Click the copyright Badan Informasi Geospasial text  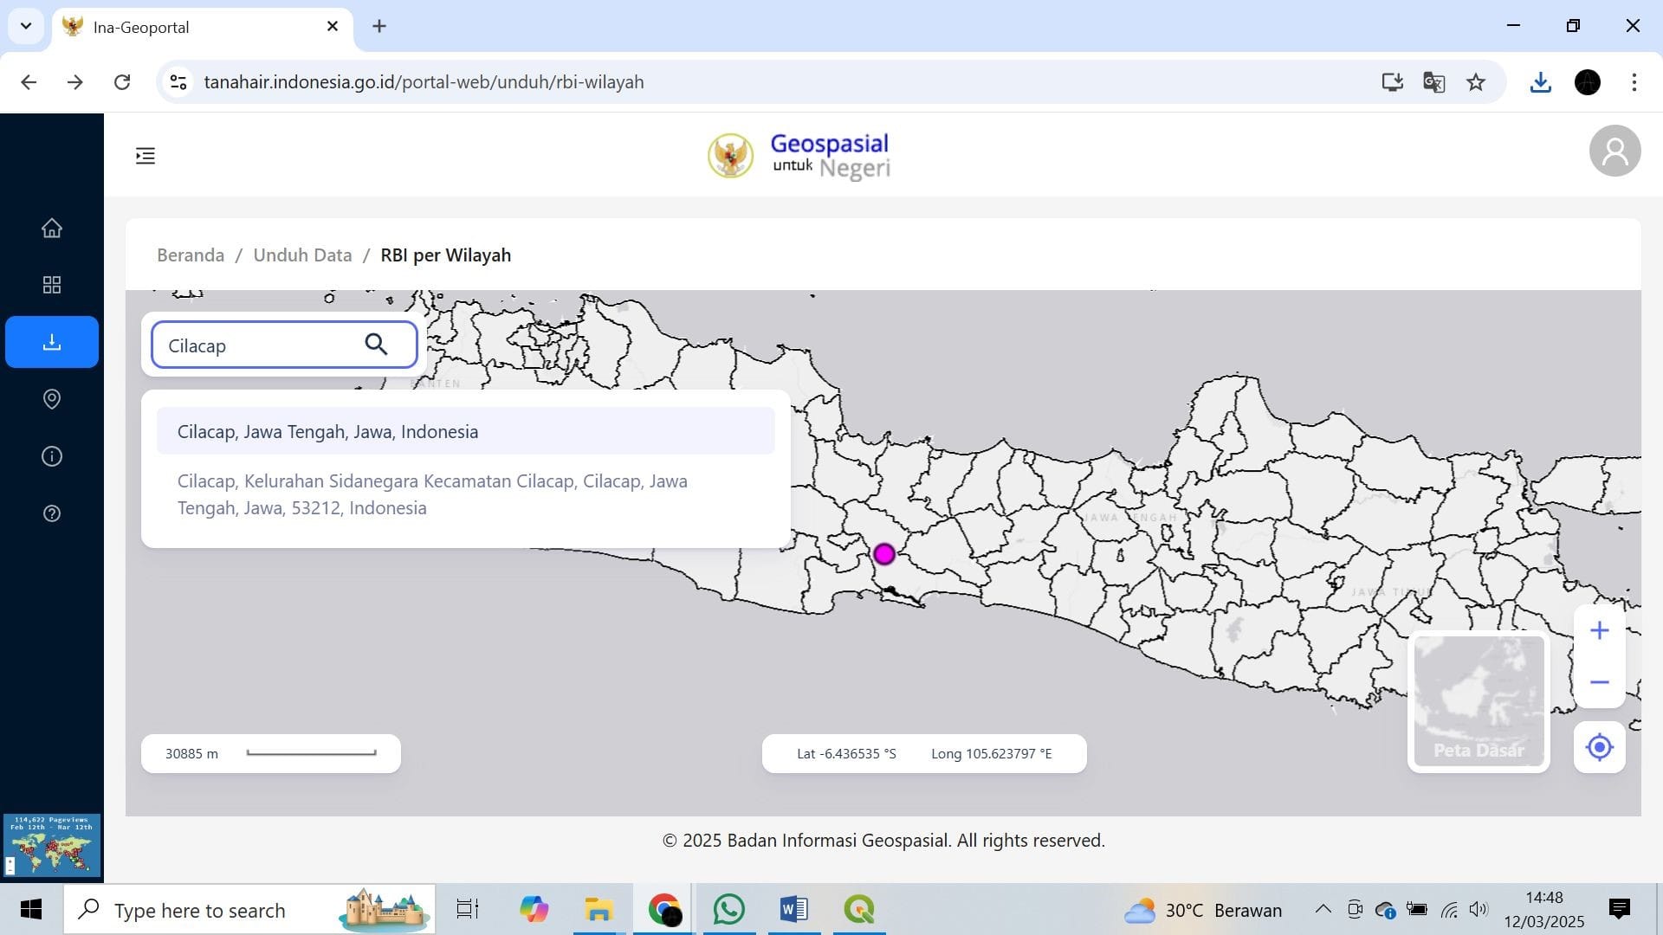(x=883, y=841)
